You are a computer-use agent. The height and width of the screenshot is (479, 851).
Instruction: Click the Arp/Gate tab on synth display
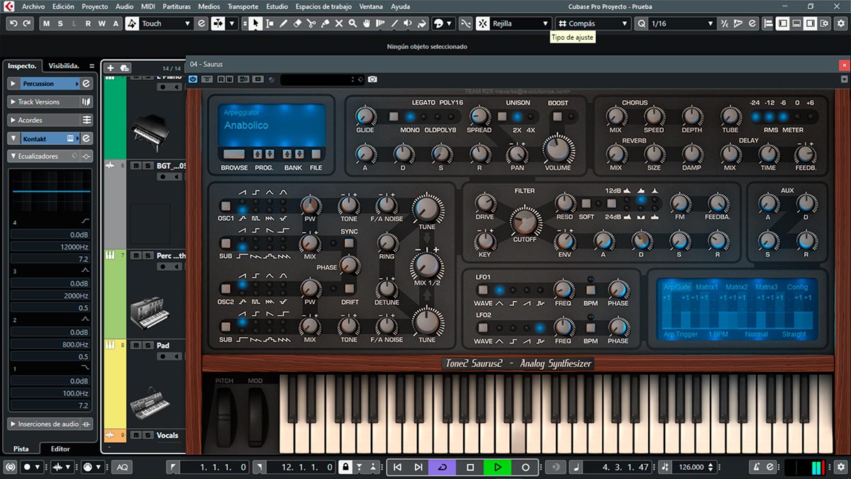pos(677,287)
